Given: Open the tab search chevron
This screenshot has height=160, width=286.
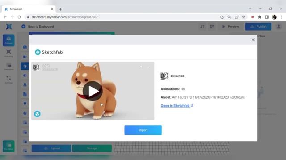Looking at the screenshot, I should pos(250,8).
